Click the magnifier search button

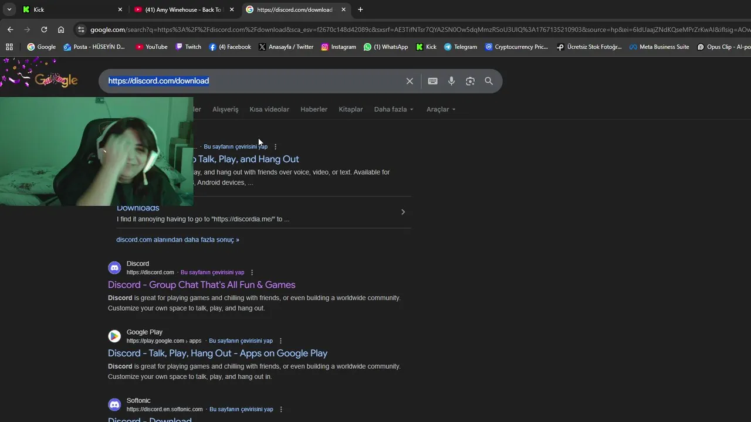[x=489, y=81]
